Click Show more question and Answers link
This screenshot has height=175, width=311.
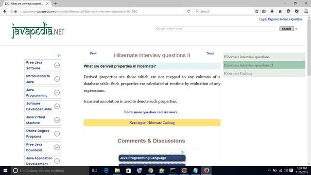pyautogui.click(x=152, y=112)
